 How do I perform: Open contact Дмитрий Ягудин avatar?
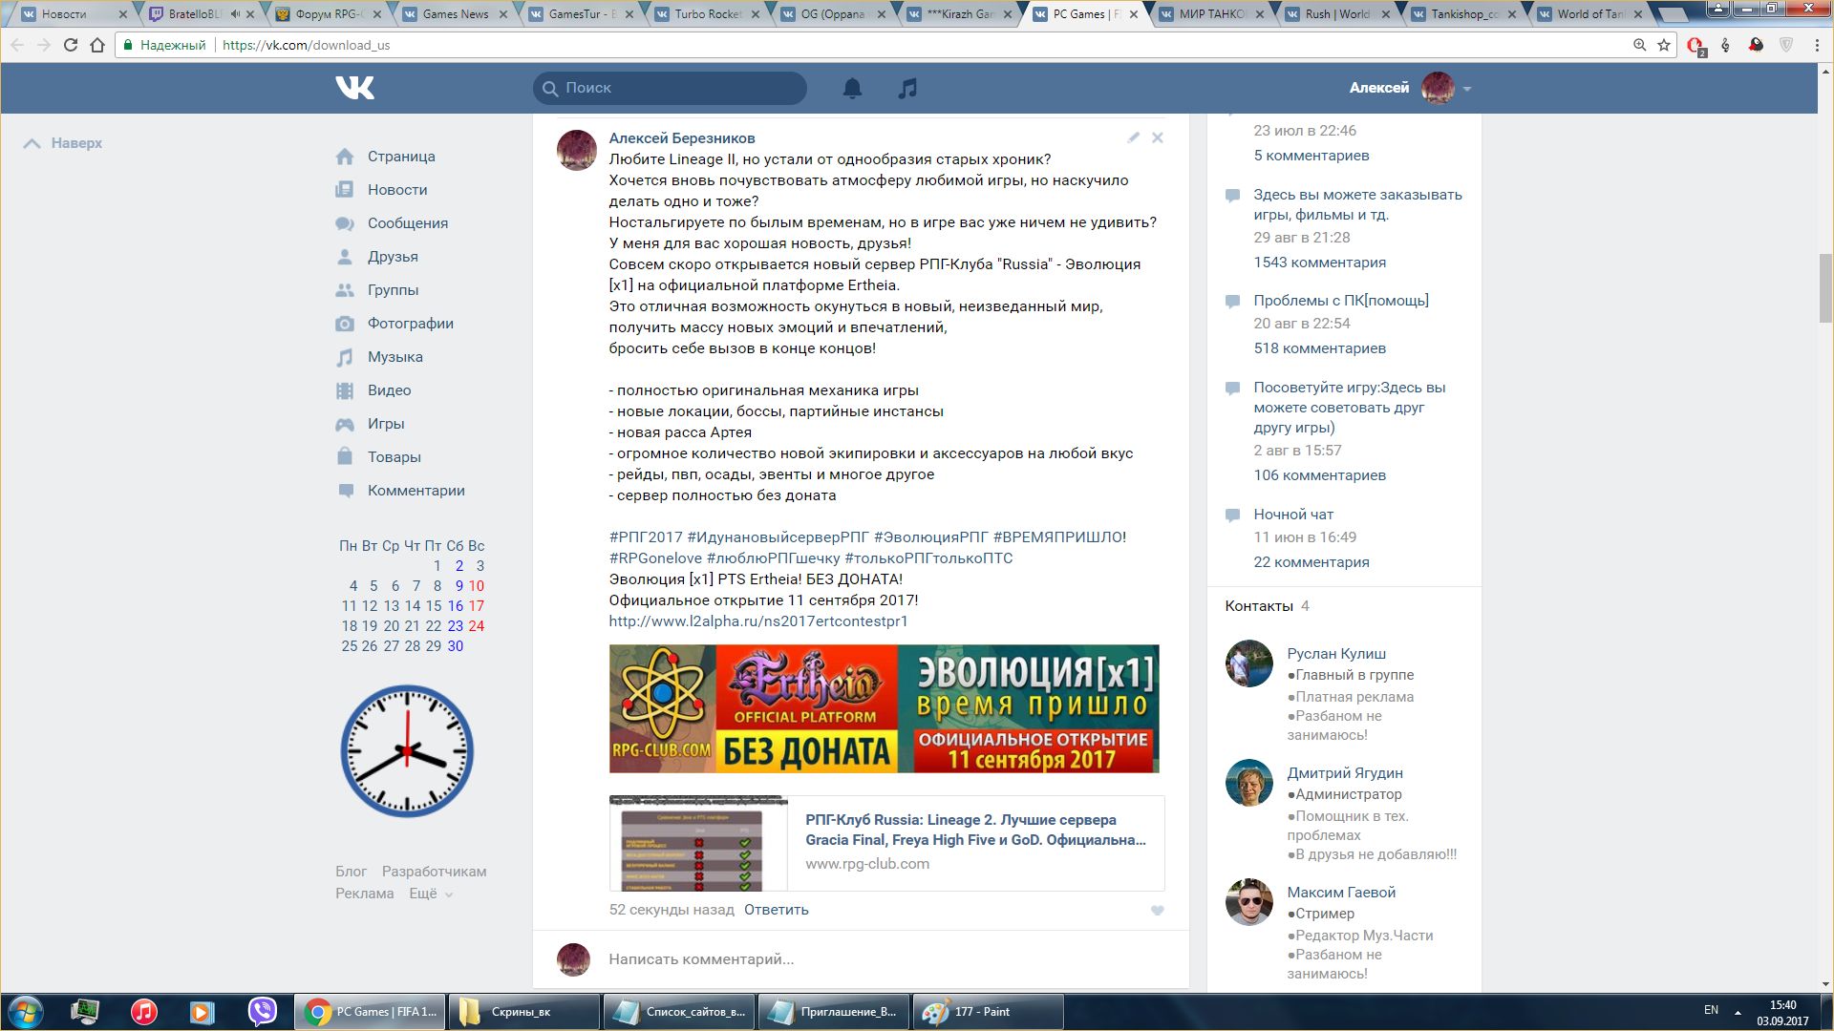[x=1249, y=783]
